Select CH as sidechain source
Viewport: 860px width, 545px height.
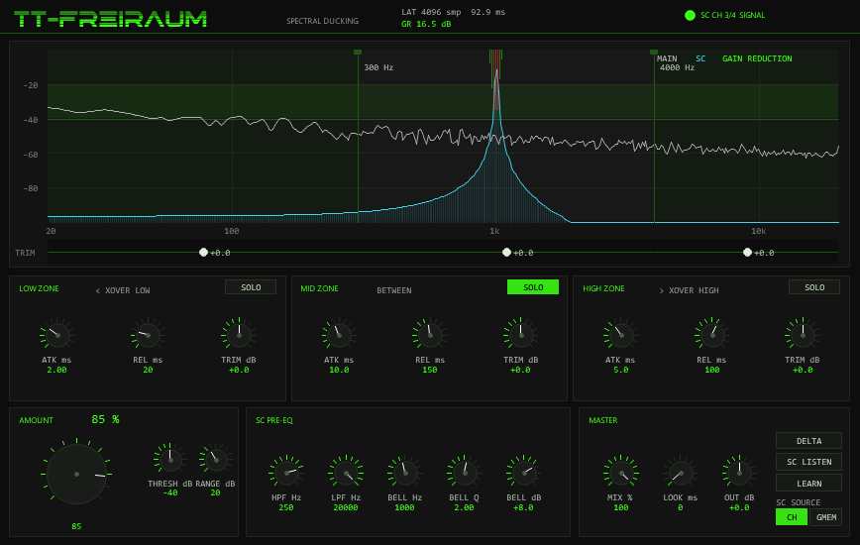[x=792, y=517]
